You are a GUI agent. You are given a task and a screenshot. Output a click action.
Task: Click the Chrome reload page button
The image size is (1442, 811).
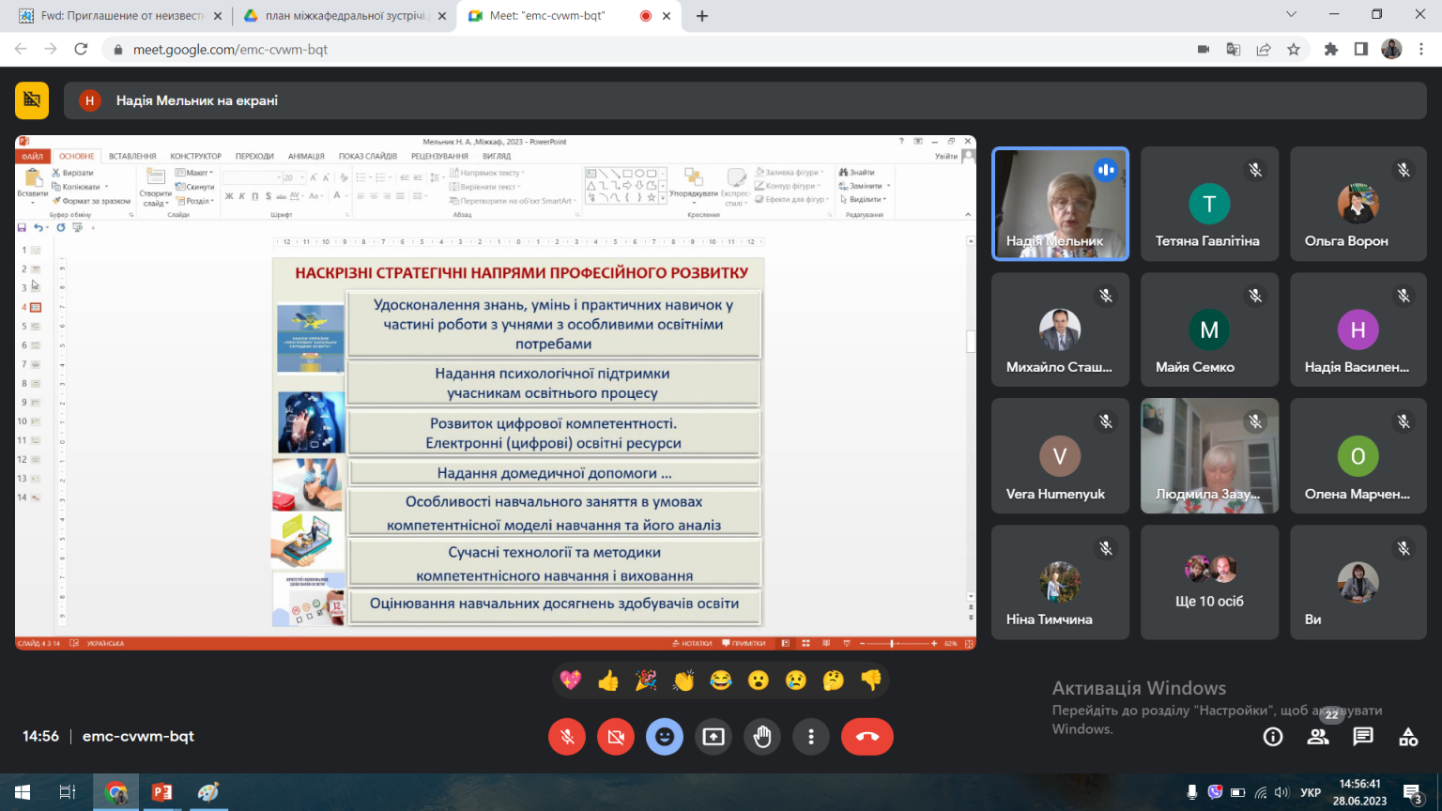[x=81, y=49]
